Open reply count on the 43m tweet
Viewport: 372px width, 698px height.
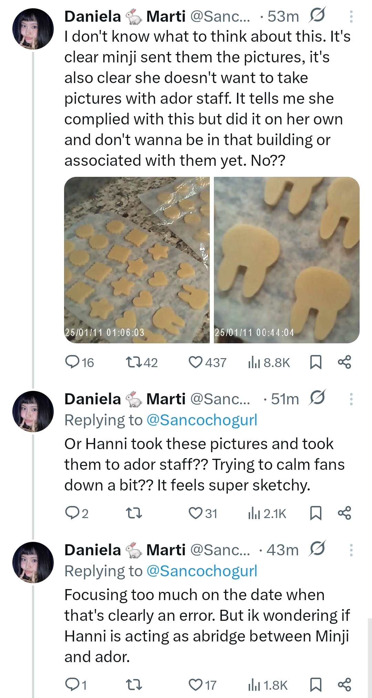click(76, 685)
